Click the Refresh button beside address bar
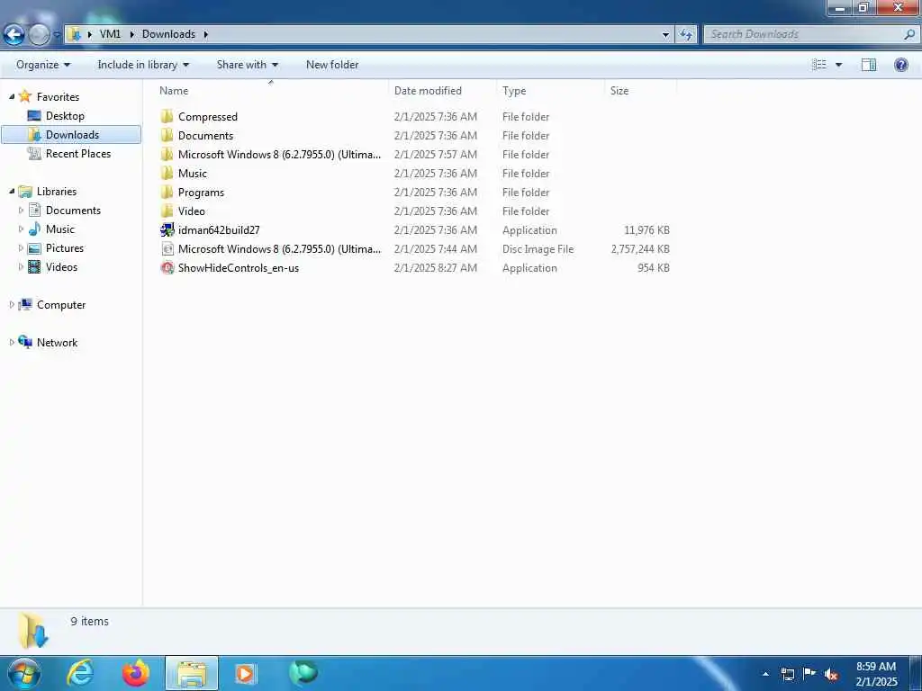This screenshot has width=922, height=691. 685,35
